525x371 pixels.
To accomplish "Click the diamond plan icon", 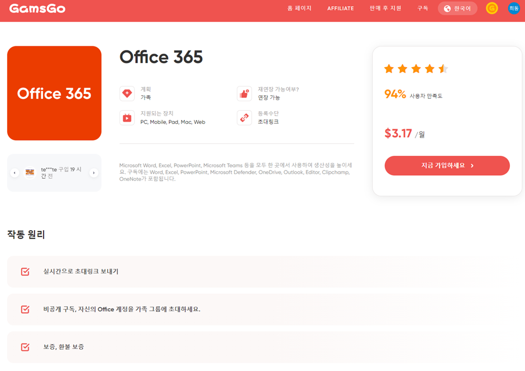I will [127, 93].
